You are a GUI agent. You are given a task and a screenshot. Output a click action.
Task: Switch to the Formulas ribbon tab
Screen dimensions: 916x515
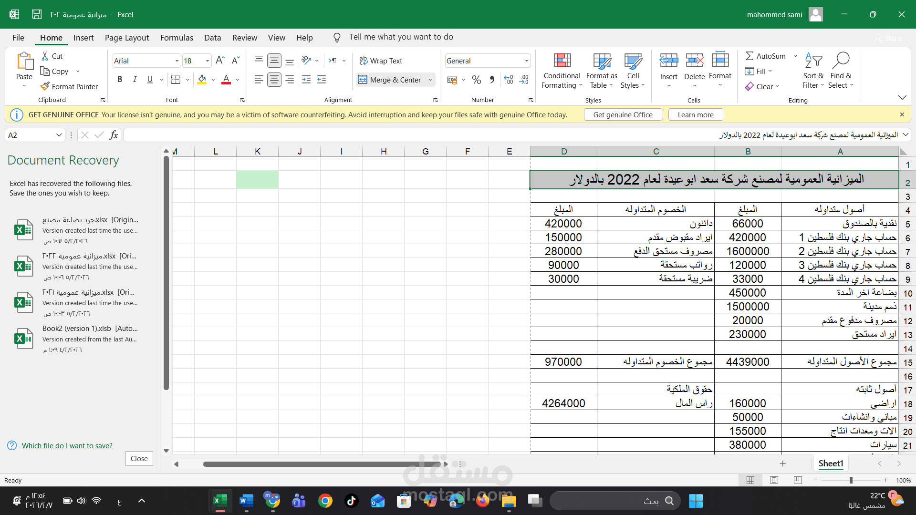(x=177, y=37)
